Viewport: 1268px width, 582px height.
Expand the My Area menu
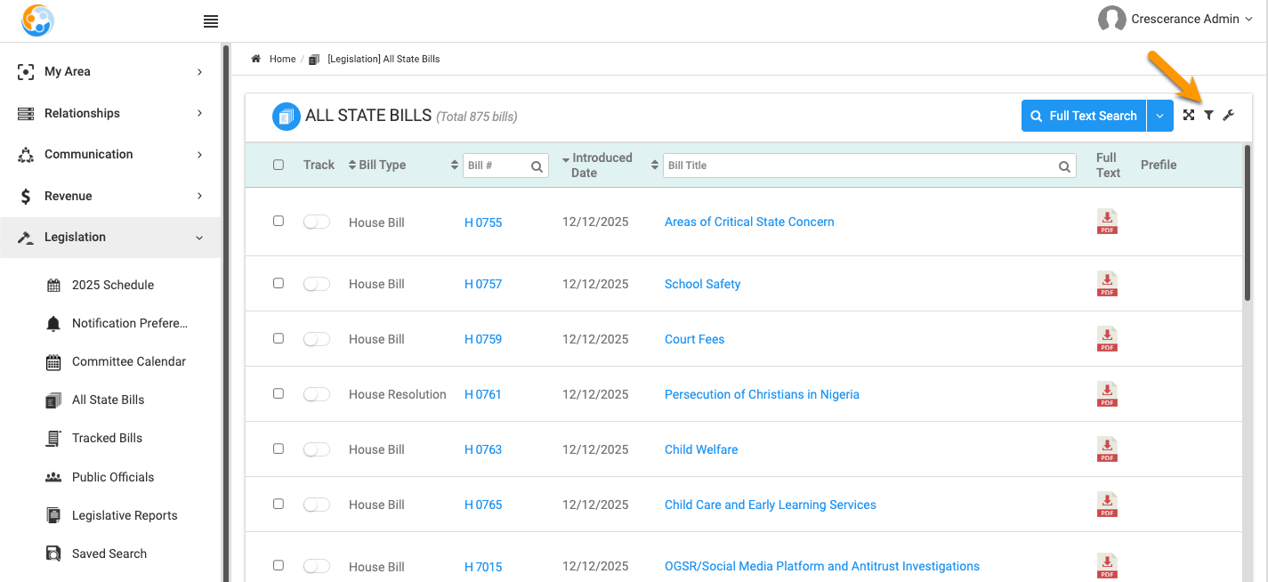[110, 72]
